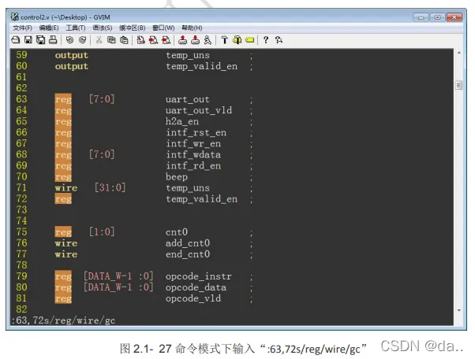Click wire keyword on line 77
This screenshot has width=475, height=359.
point(66,254)
